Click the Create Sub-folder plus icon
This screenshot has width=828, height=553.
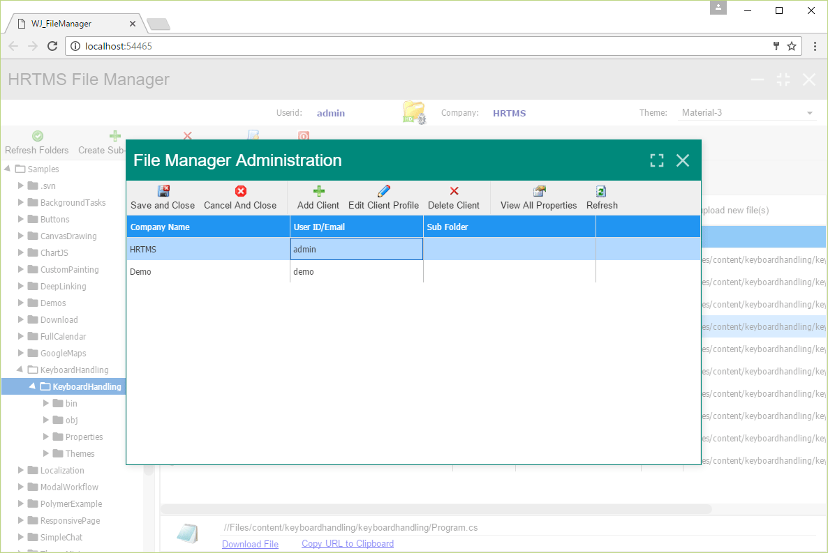(x=114, y=135)
